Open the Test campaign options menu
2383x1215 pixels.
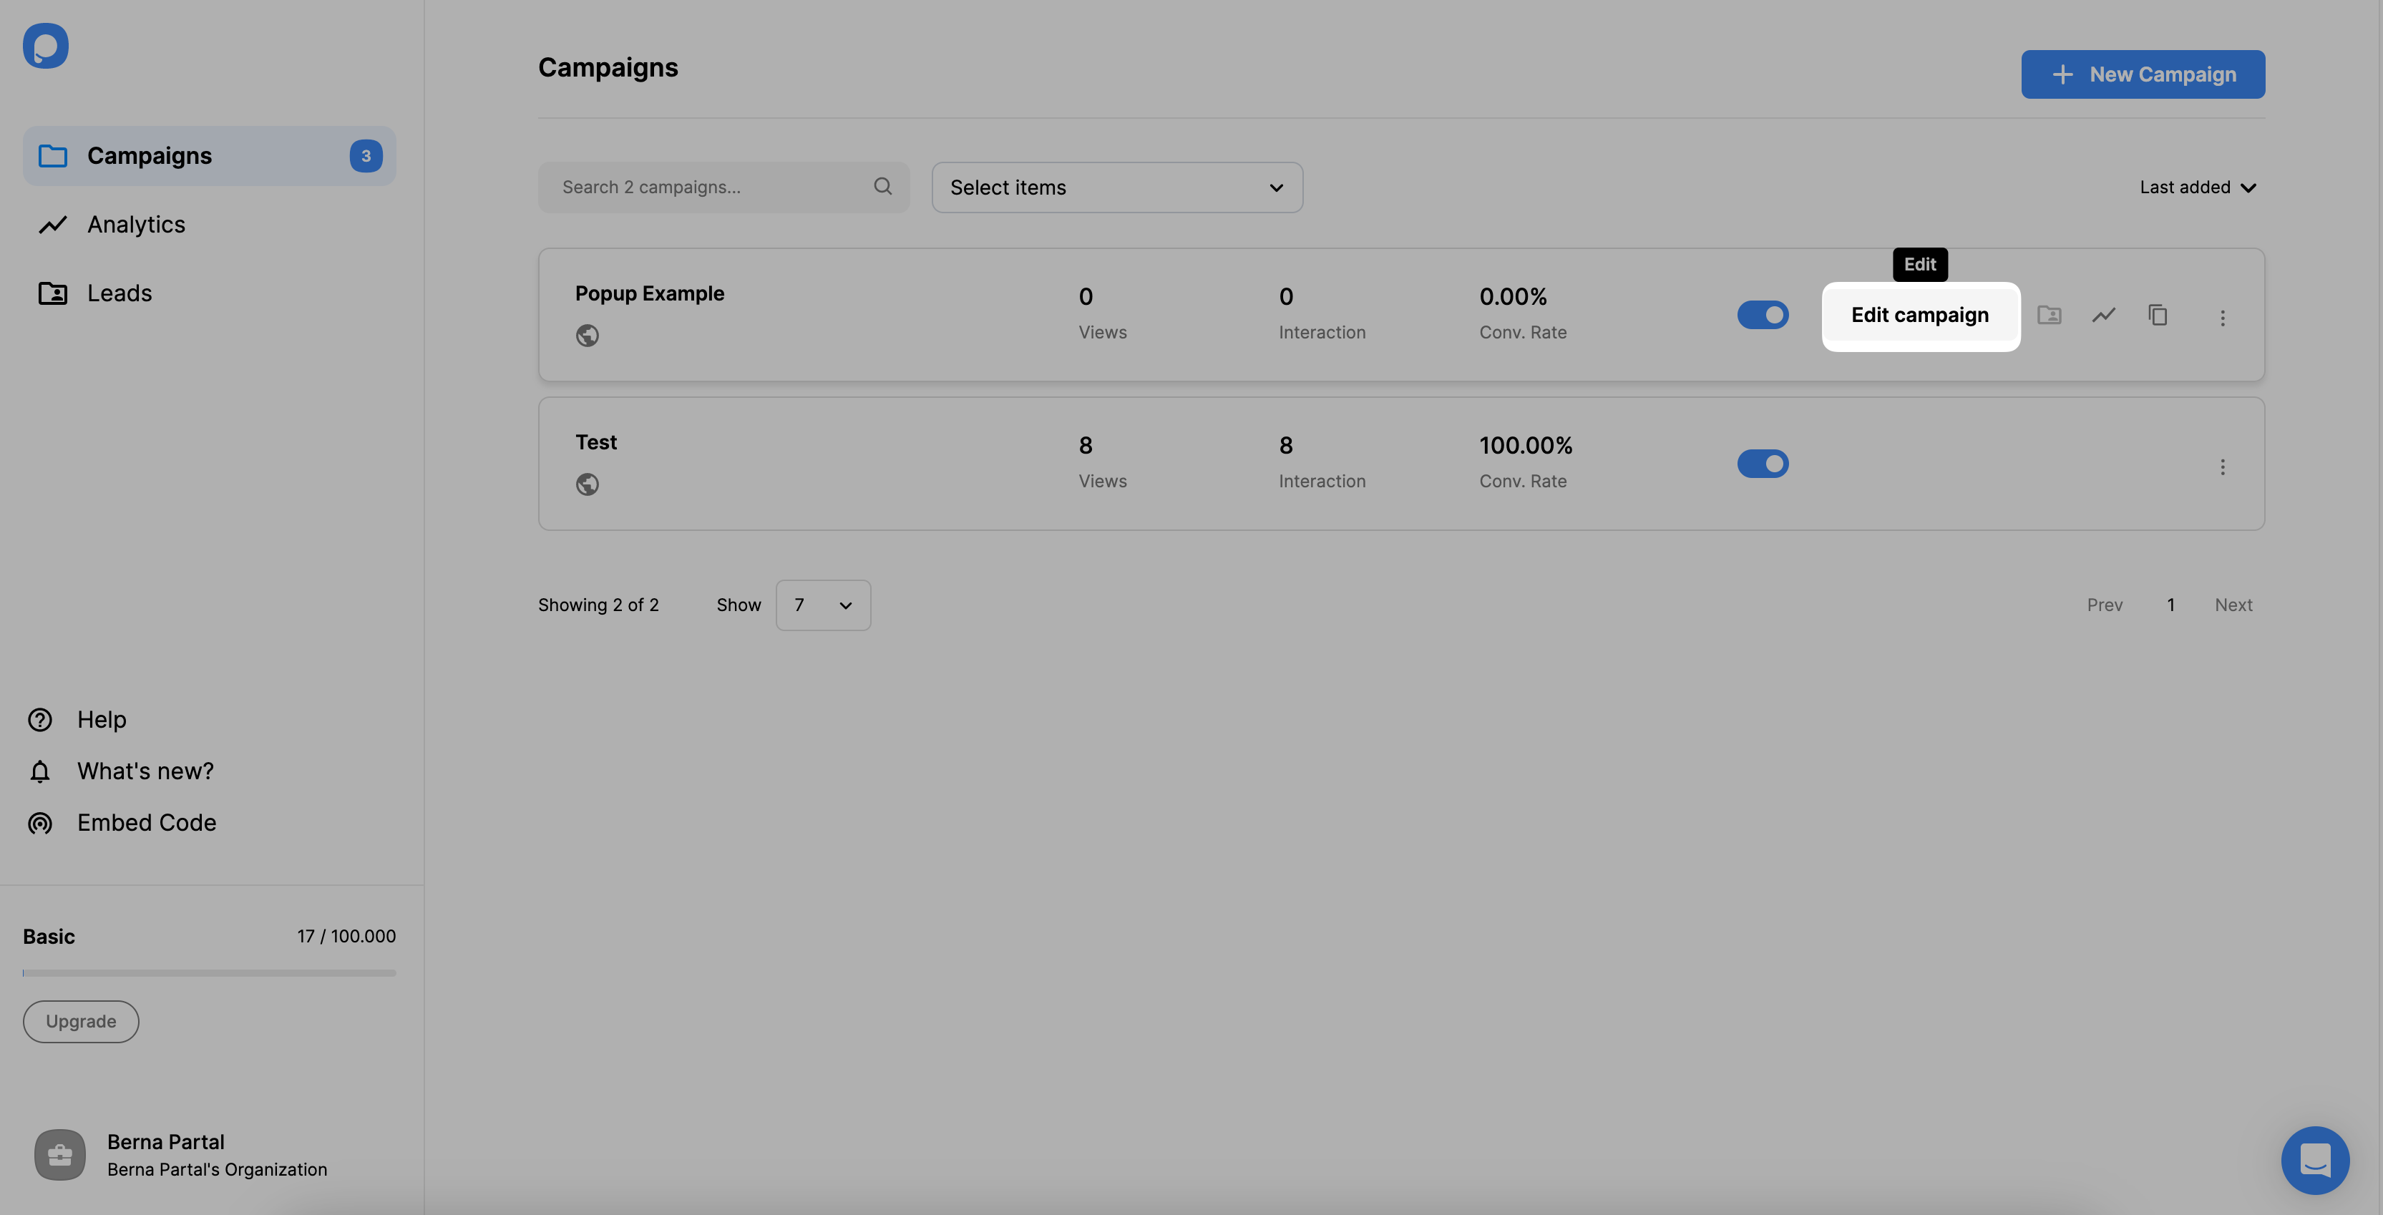(2223, 467)
